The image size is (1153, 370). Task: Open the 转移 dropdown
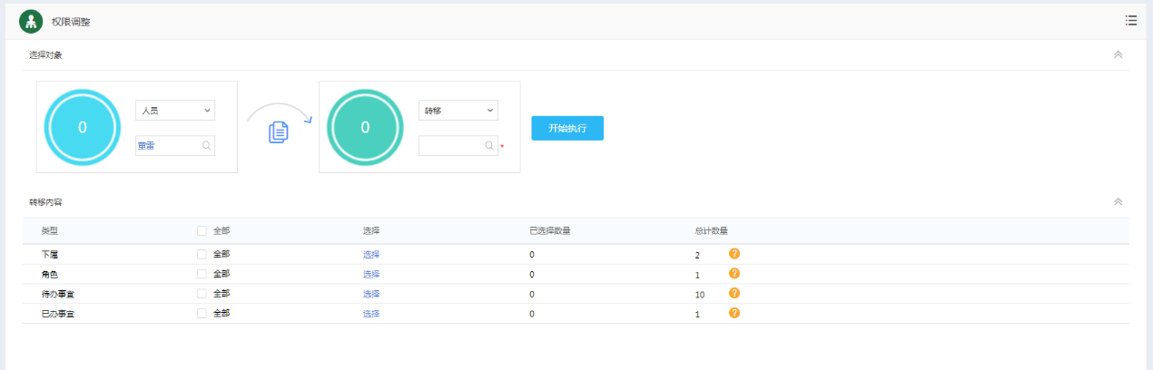click(458, 110)
